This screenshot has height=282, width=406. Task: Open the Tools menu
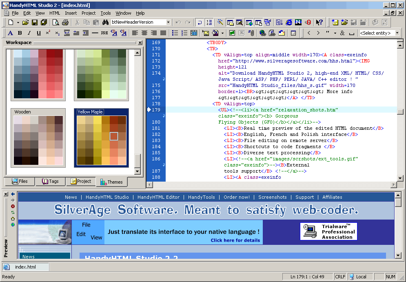click(105, 13)
